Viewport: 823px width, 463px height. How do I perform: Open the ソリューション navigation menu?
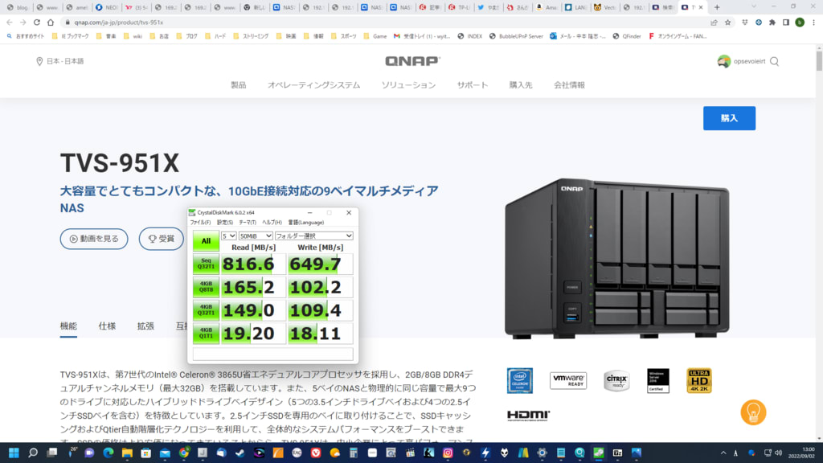click(x=408, y=85)
